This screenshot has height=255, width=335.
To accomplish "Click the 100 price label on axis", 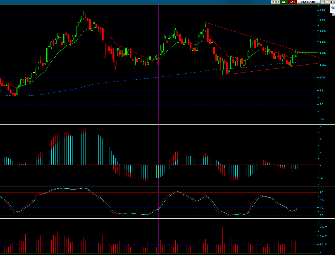I will pyautogui.click(x=322, y=77).
